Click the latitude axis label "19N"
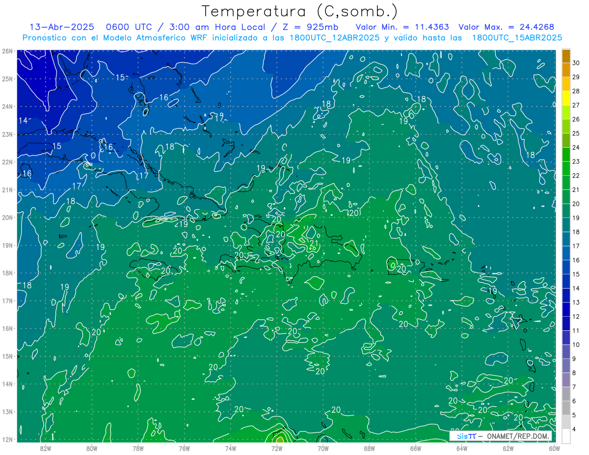Viewport: 589px width, 455px height. (7, 245)
